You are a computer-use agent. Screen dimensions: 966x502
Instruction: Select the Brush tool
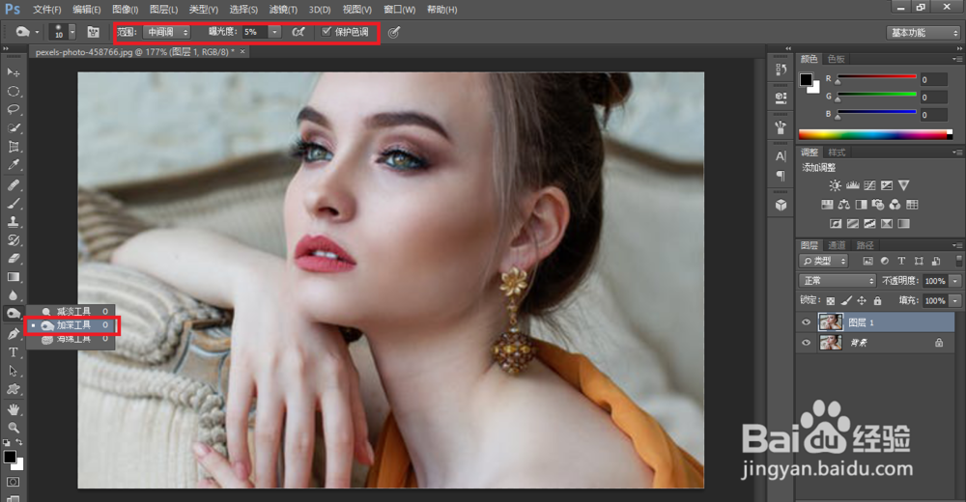point(13,204)
